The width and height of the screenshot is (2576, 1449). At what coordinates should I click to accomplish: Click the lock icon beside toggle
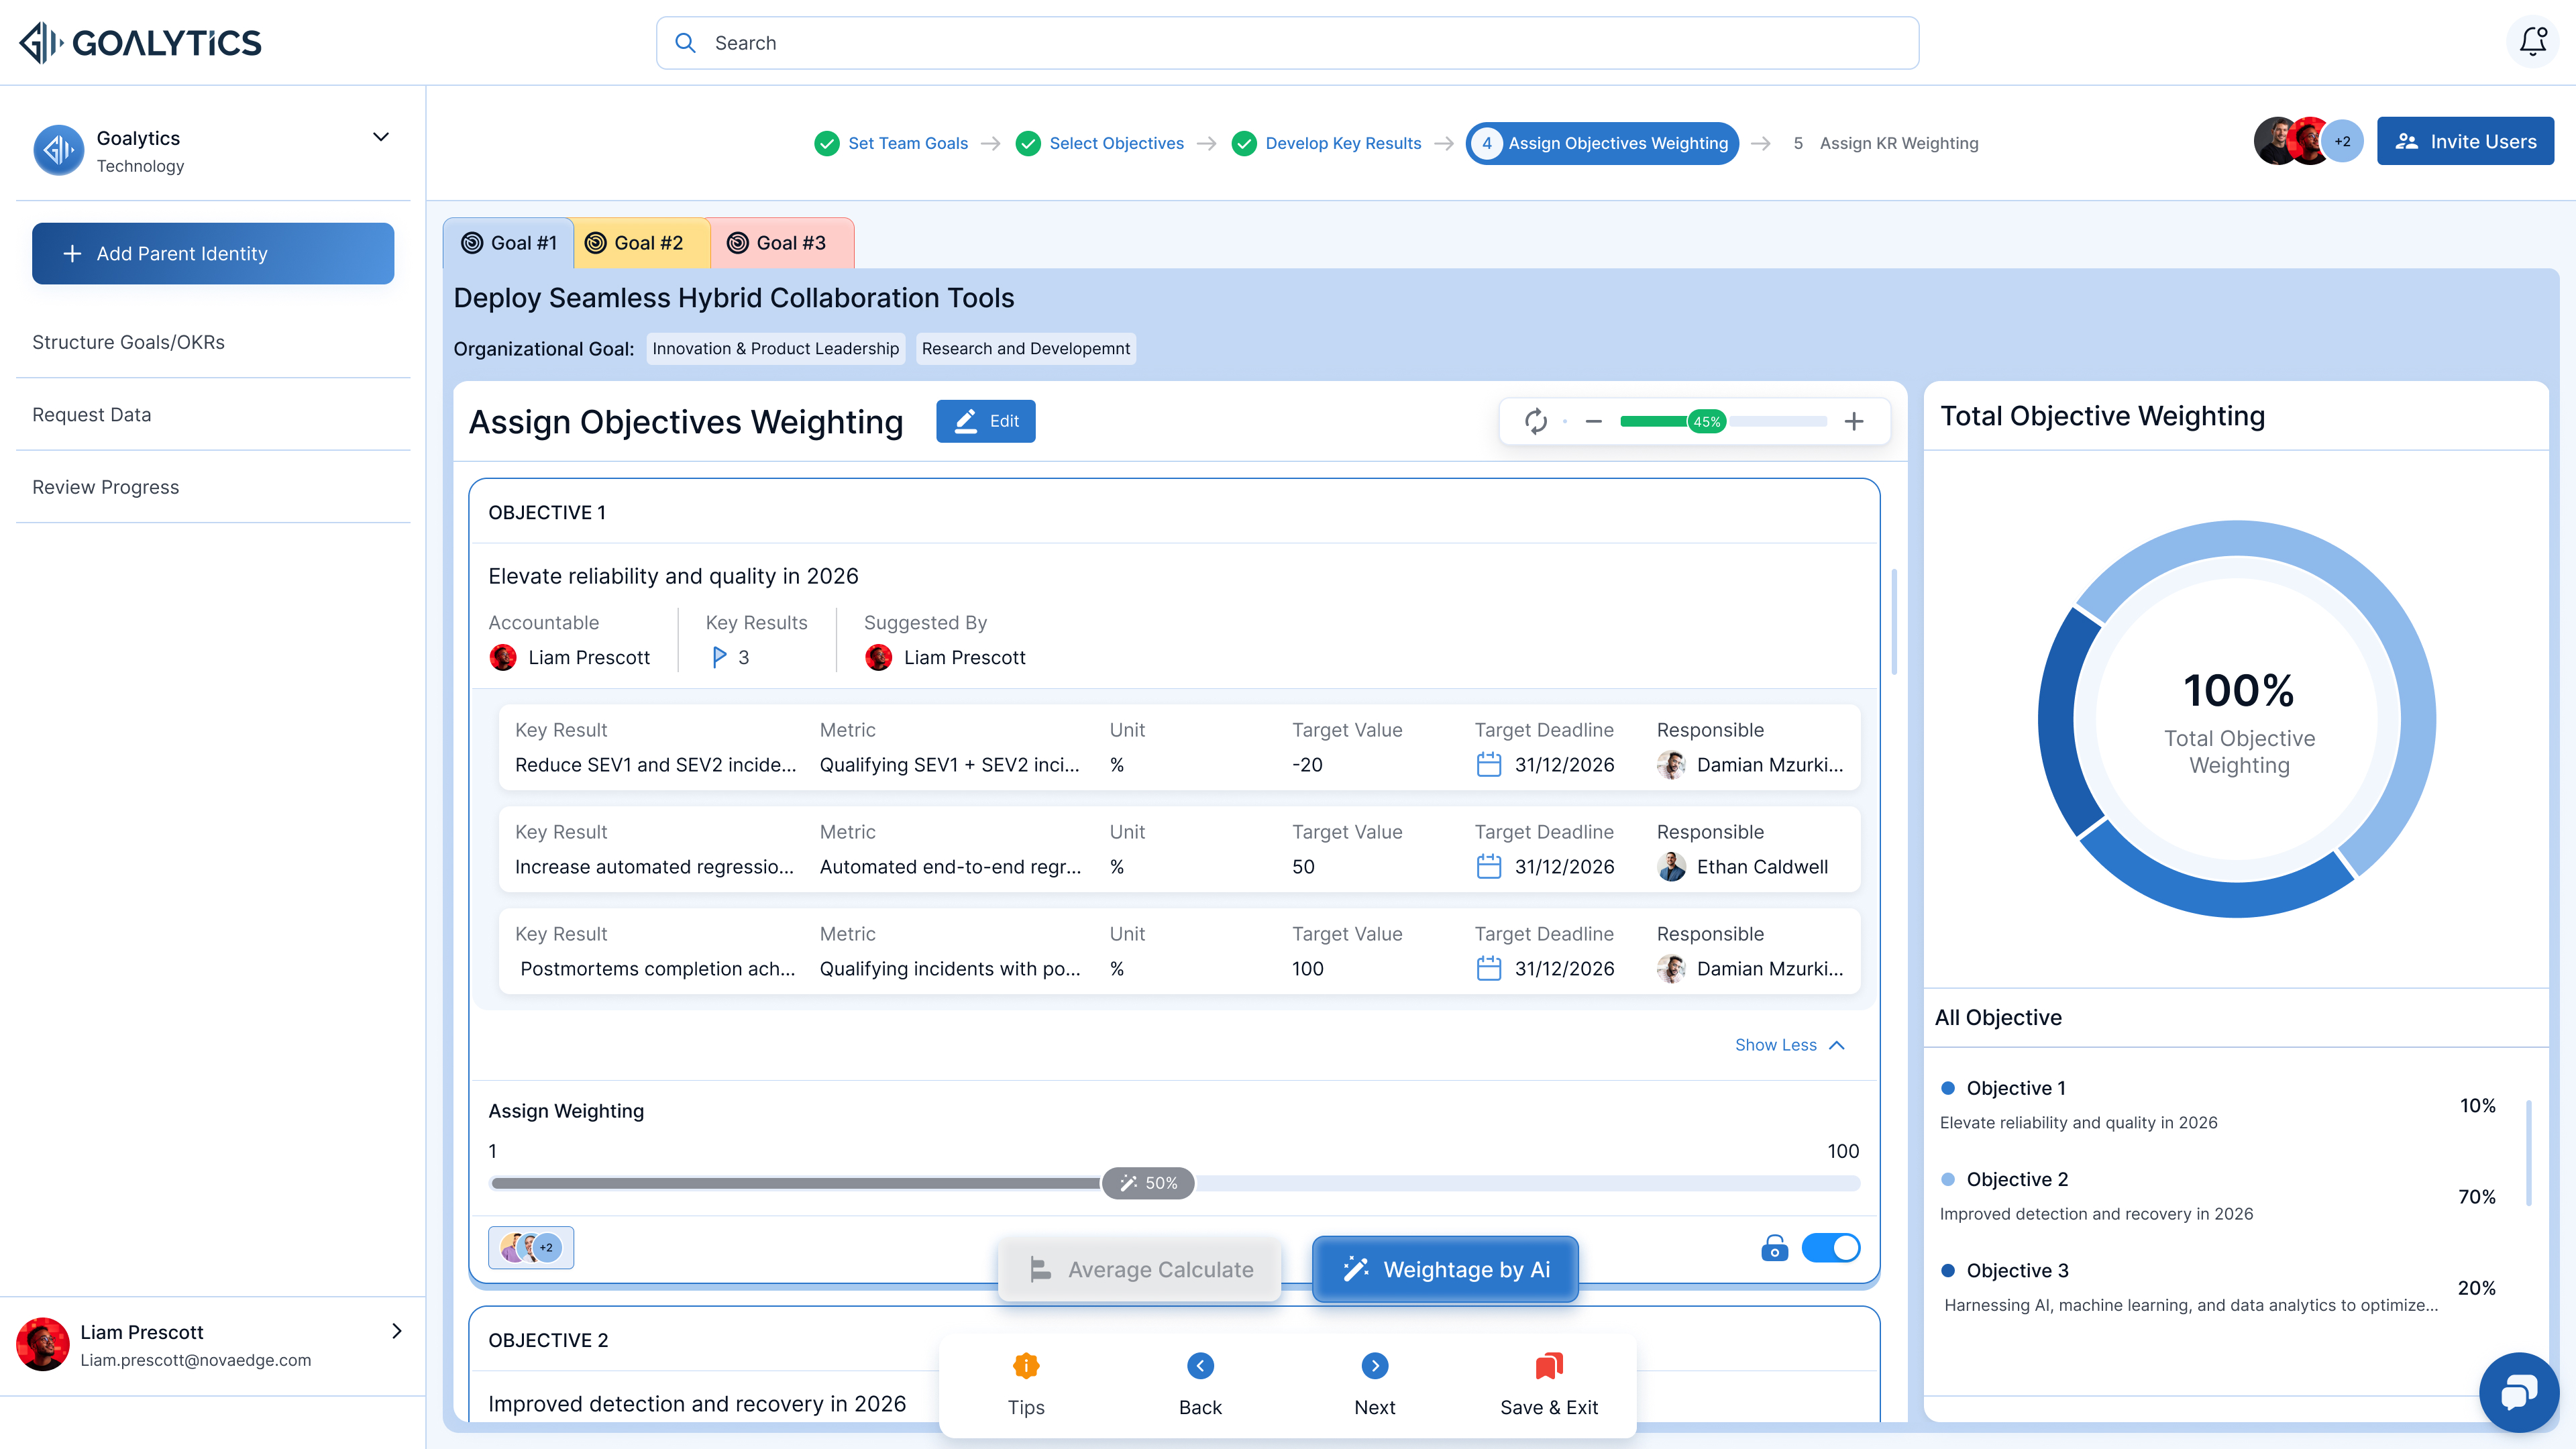tap(1774, 1247)
